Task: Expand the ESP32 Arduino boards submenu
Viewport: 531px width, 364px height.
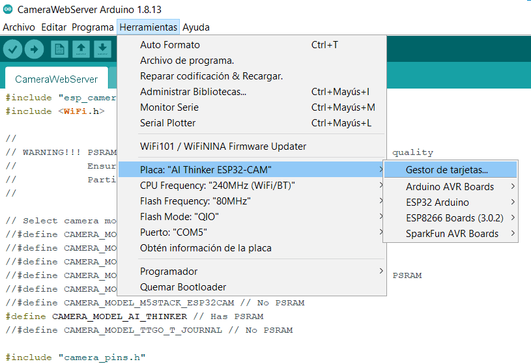Action: 437,203
